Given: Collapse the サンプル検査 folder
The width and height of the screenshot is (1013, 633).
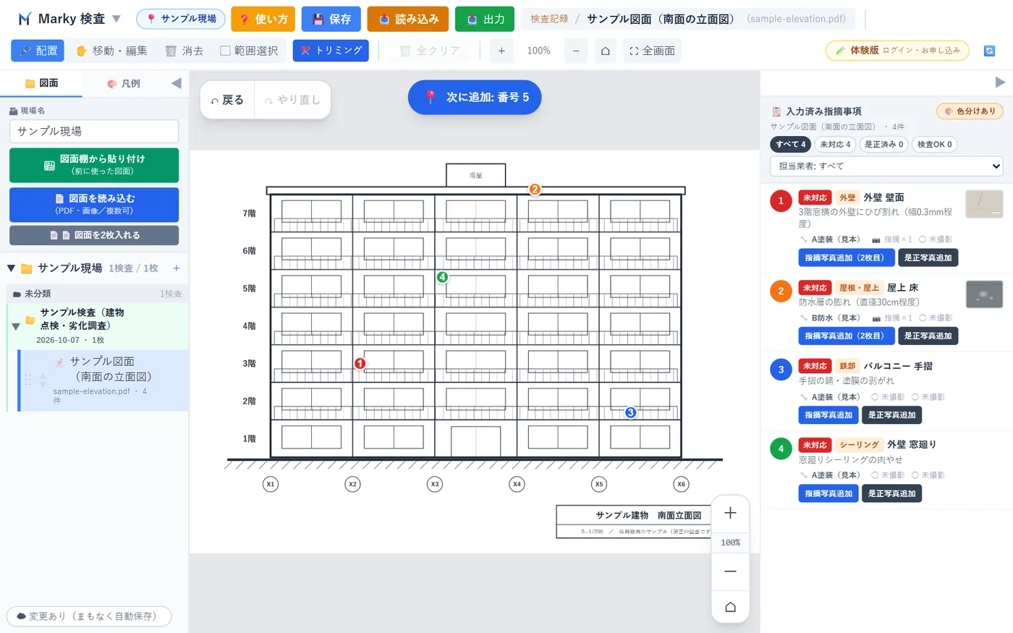Looking at the screenshot, I should coord(15,326).
